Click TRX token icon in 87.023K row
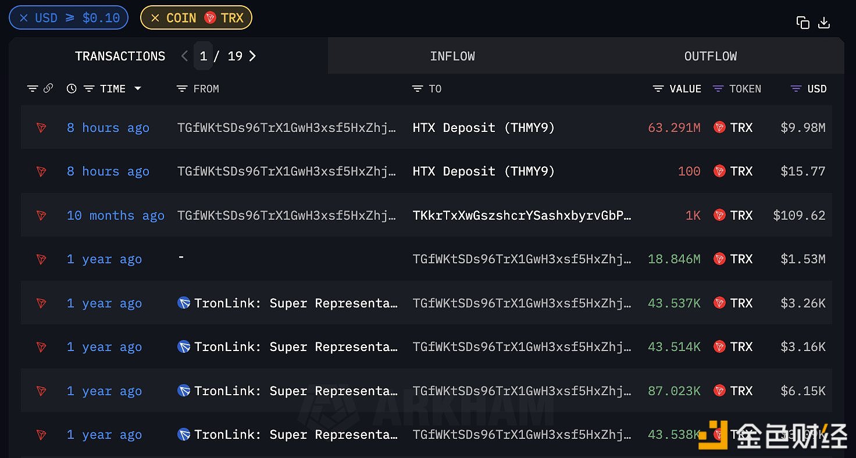Screen dimensions: 856x458 [x=719, y=391]
